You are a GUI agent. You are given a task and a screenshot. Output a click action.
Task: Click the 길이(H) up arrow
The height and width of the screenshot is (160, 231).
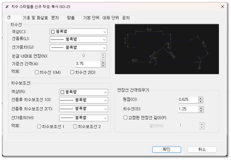coord(202,124)
